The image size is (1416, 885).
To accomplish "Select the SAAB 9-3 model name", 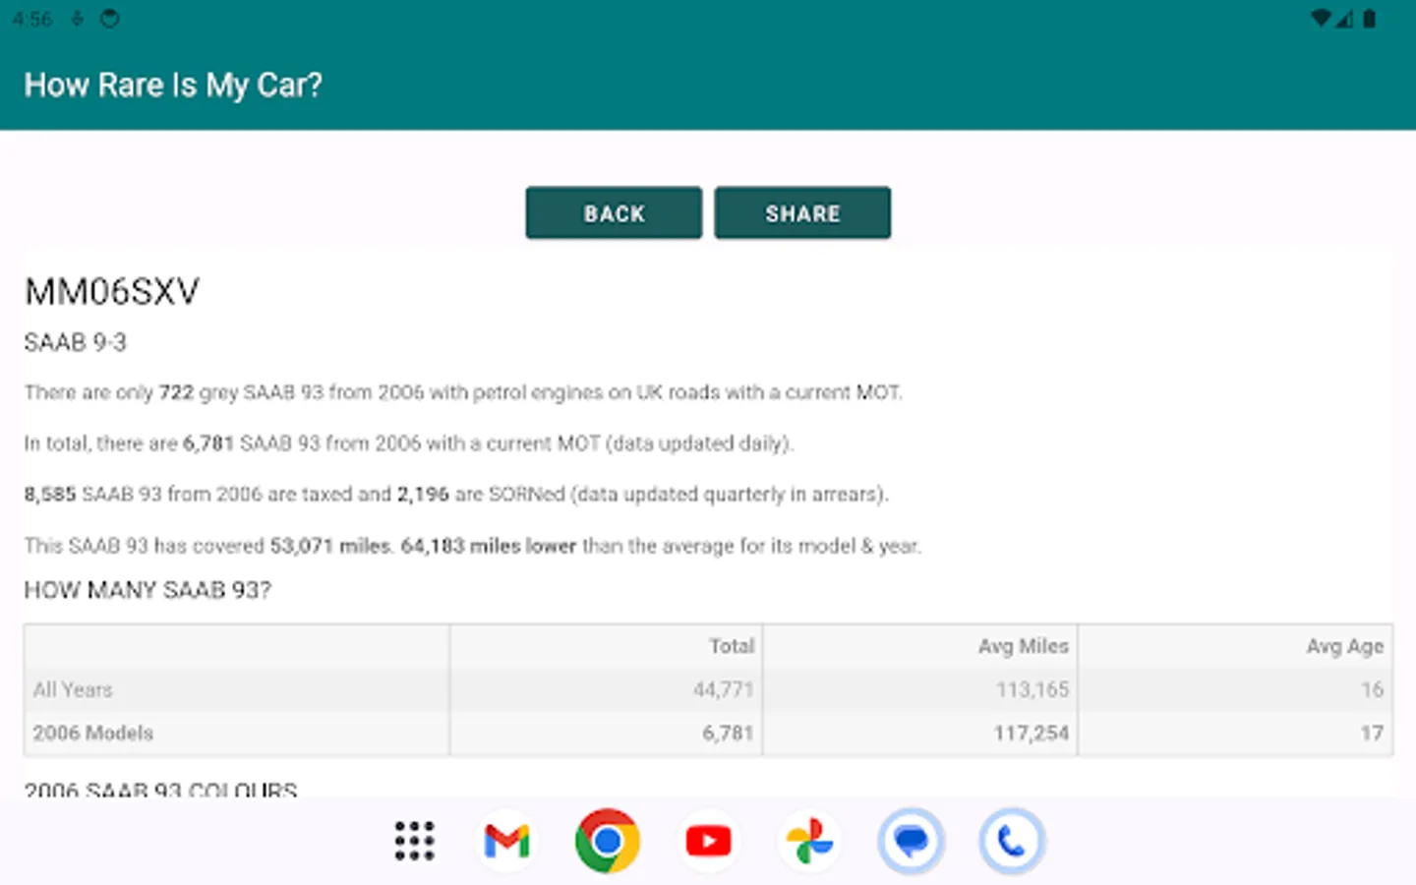I will pyautogui.click(x=76, y=342).
